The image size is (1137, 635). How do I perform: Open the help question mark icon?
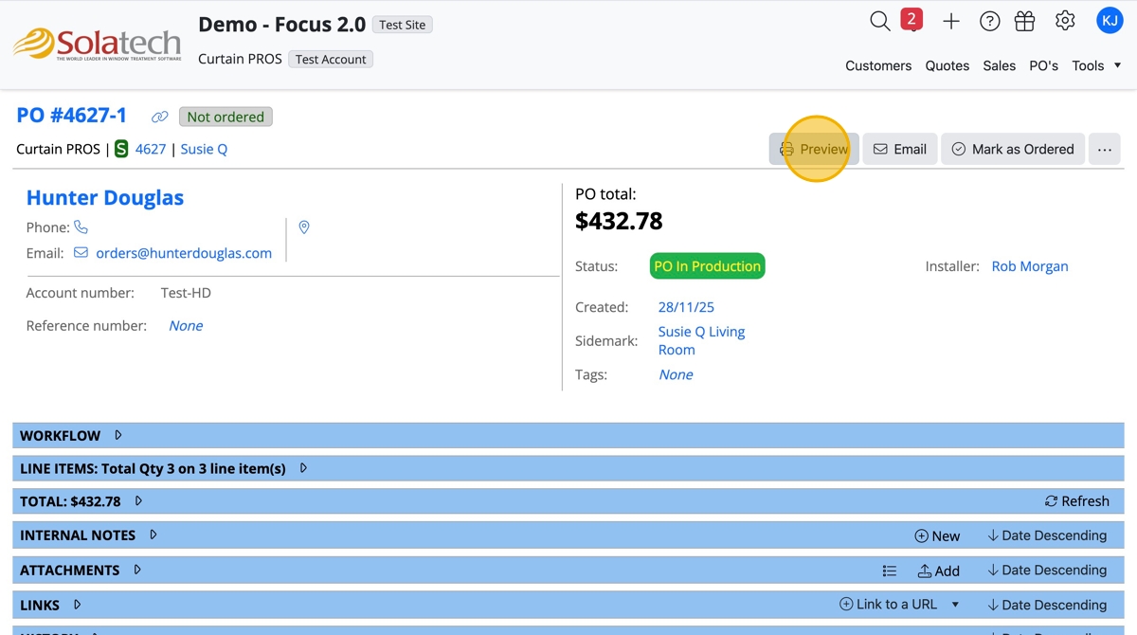pos(989,21)
